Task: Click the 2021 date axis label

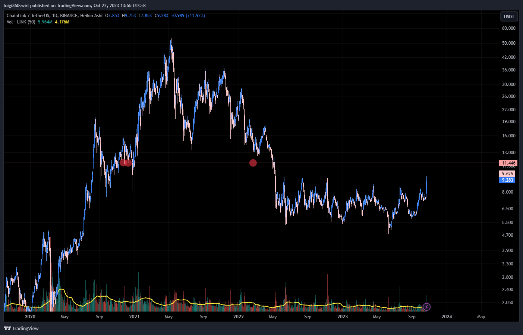Action: [x=134, y=317]
